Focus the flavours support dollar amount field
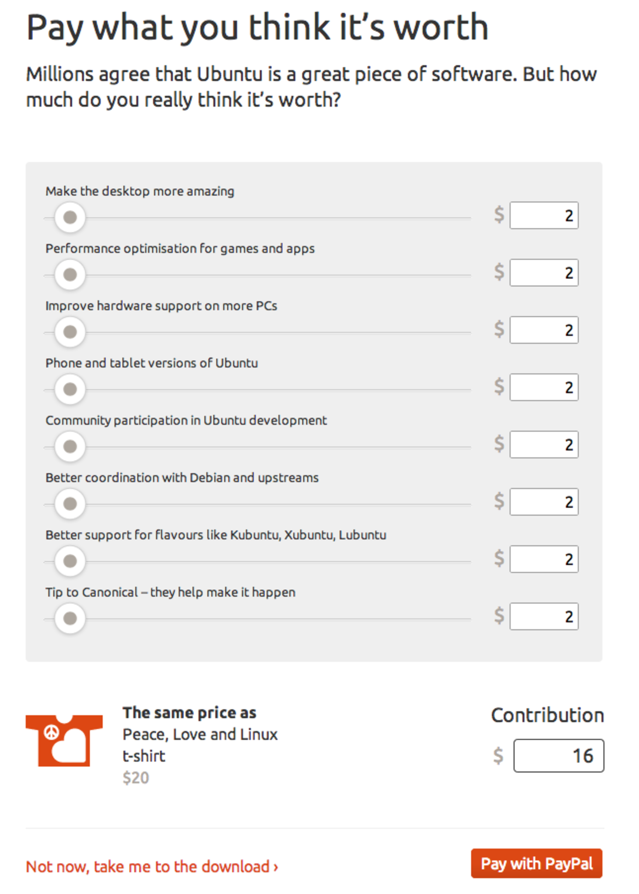 click(x=544, y=559)
